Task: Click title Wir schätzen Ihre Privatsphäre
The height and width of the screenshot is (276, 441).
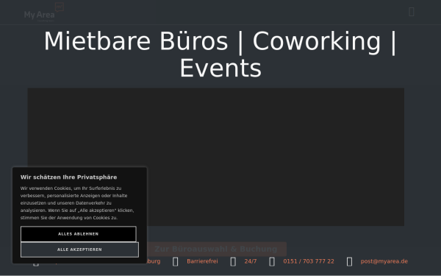Action: (x=68, y=177)
